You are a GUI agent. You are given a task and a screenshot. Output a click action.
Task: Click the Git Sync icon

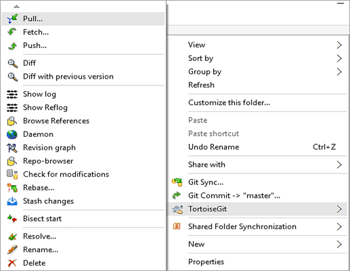[177, 182]
